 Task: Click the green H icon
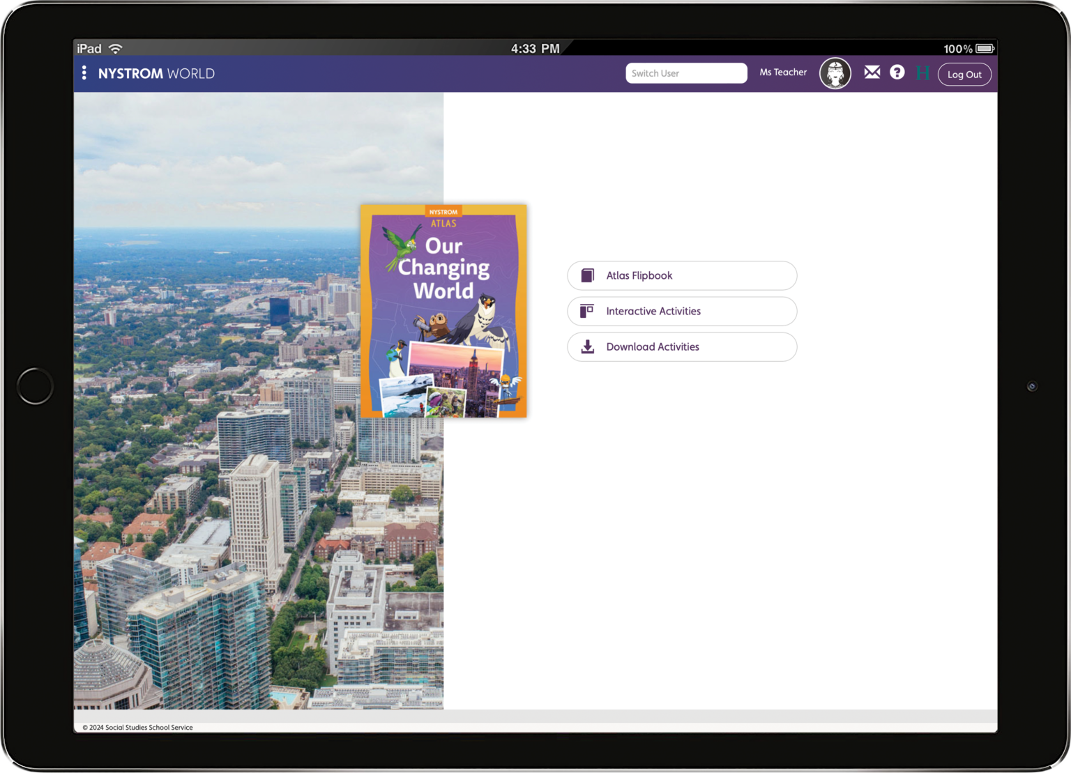coord(922,73)
